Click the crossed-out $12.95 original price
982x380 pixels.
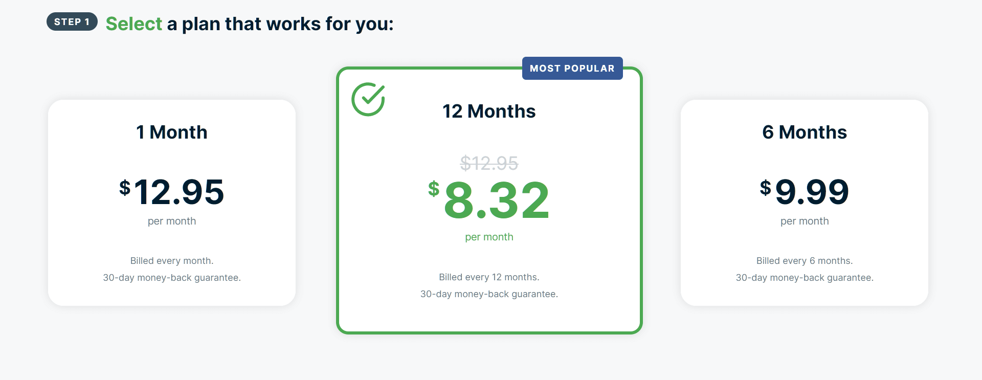[489, 164]
